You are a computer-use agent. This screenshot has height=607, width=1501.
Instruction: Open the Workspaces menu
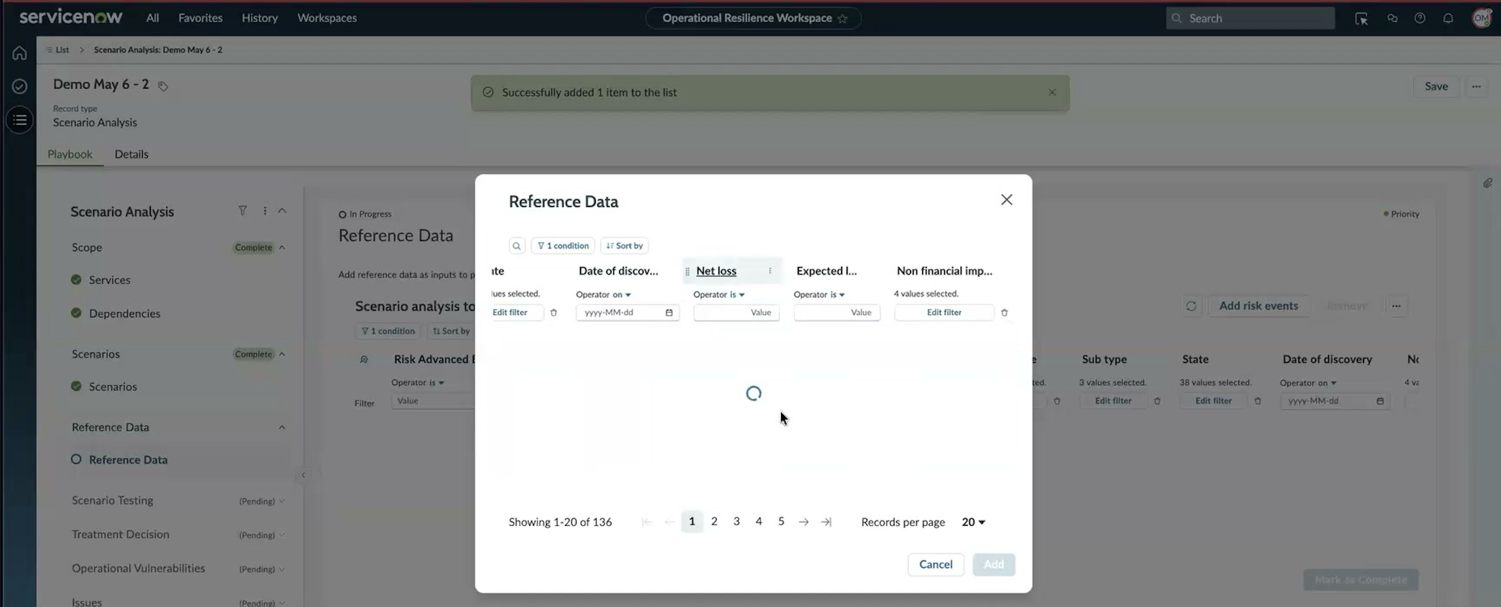[x=327, y=18]
